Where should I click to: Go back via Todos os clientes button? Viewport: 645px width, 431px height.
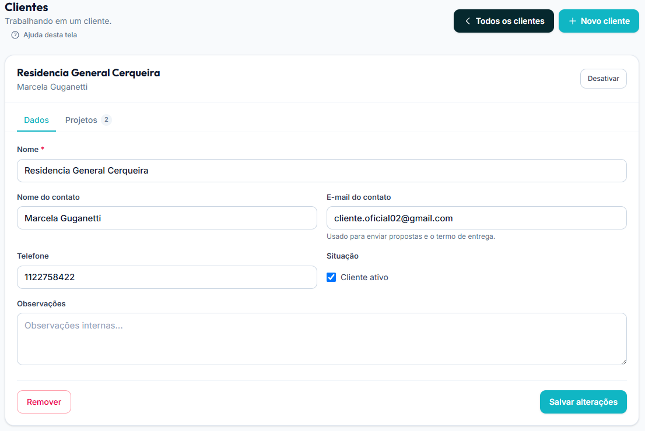point(503,21)
